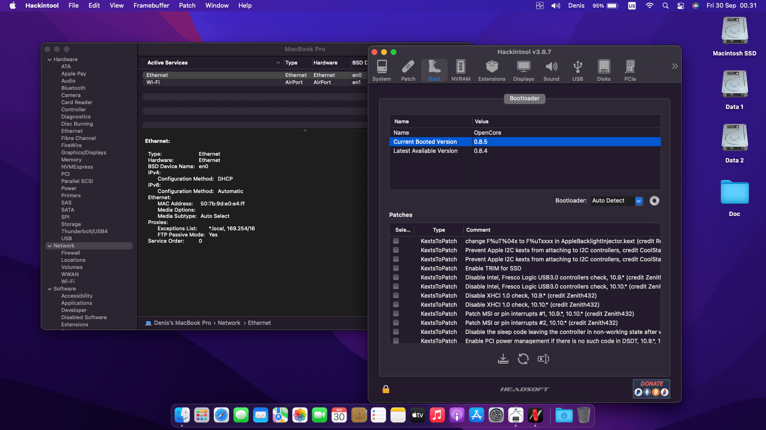Open System Preferences from the Dock

[x=496, y=415]
